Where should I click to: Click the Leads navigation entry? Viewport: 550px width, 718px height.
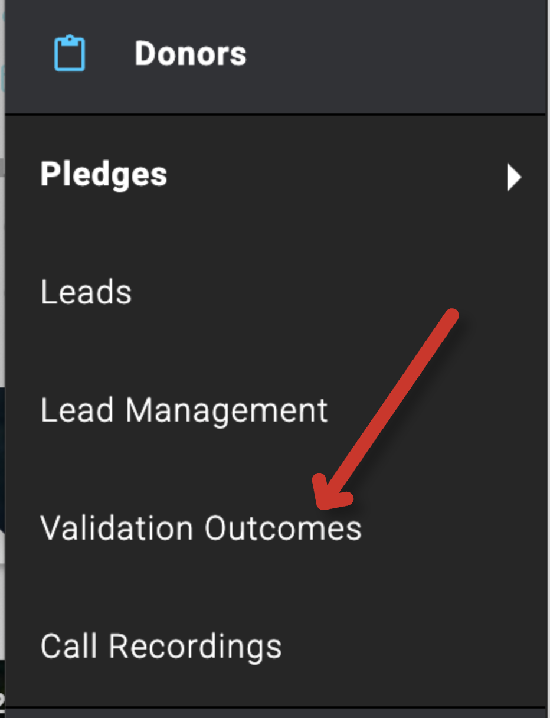(x=86, y=291)
